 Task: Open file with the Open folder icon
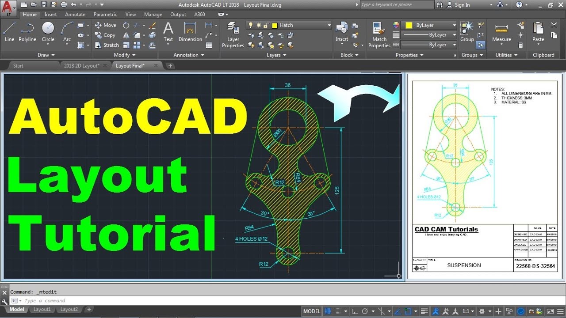(x=34, y=4)
